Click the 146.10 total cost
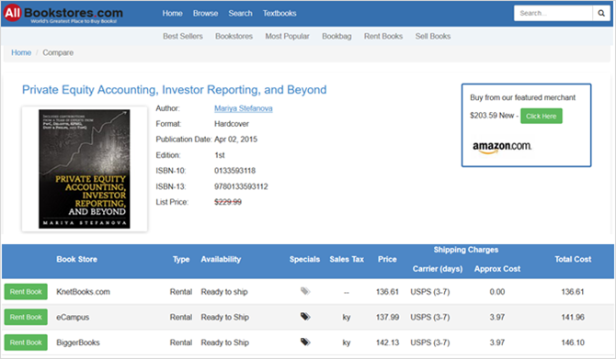Image resolution: width=616 pixels, height=359 pixels. pyautogui.click(x=573, y=342)
